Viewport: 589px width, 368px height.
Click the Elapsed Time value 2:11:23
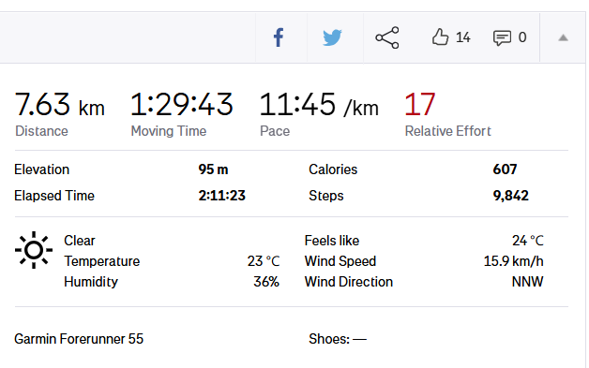pyautogui.click(x=222, y=196)
